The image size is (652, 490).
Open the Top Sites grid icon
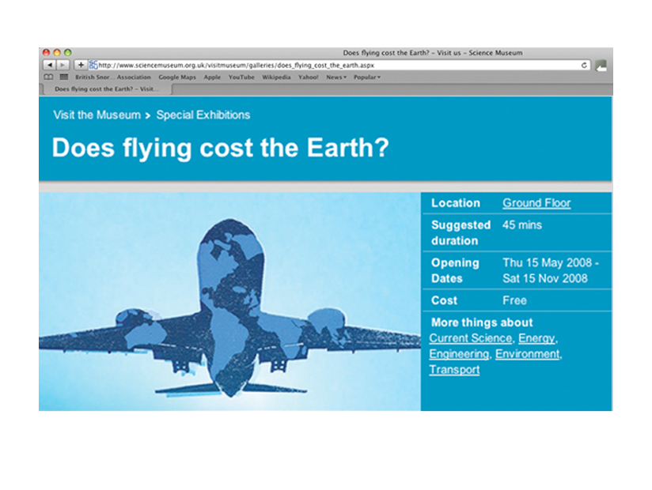click(x=63, y=77)
